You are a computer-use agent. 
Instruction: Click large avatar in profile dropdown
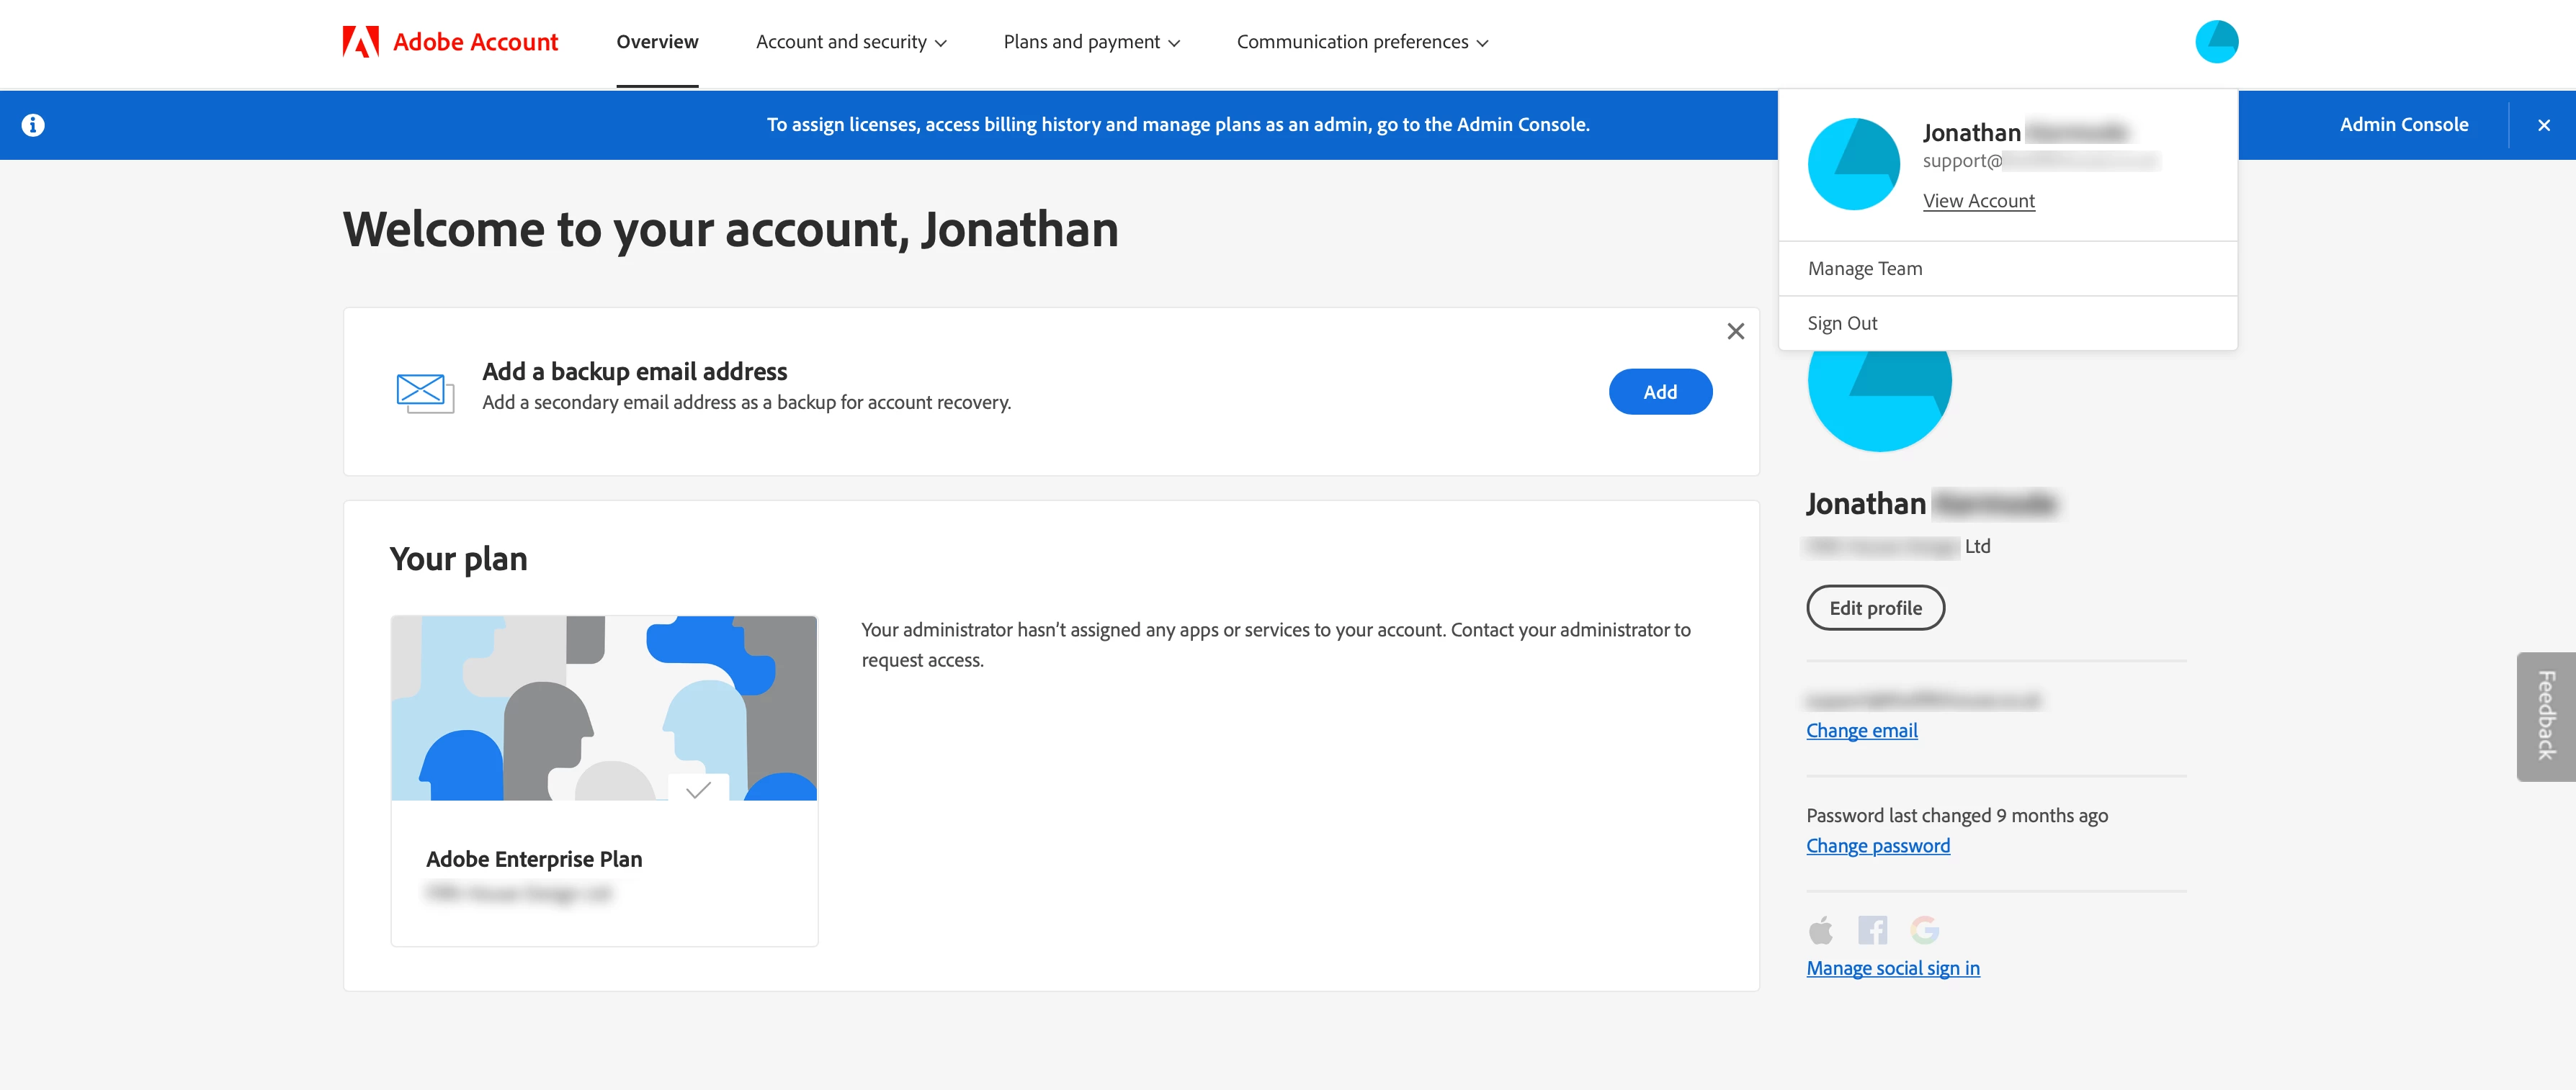point(1853,165)
